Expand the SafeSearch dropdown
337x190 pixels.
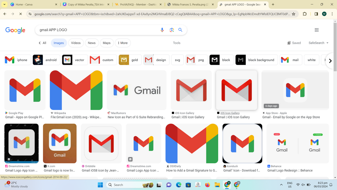click(319, 43)
